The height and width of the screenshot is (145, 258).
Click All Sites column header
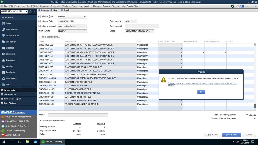(x=77, y=124)
